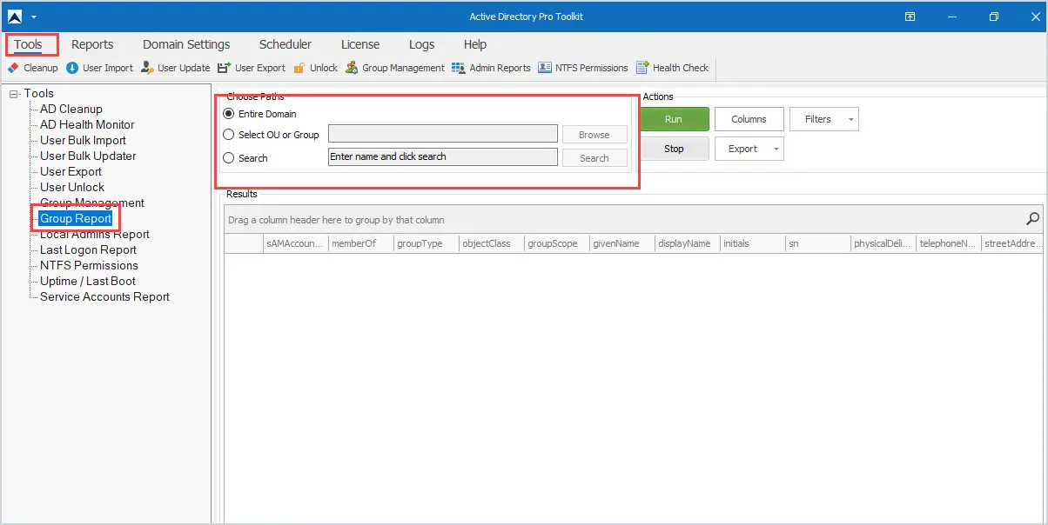Click the memberOf column header
The image size is (1048, 525).
(361, 244)
